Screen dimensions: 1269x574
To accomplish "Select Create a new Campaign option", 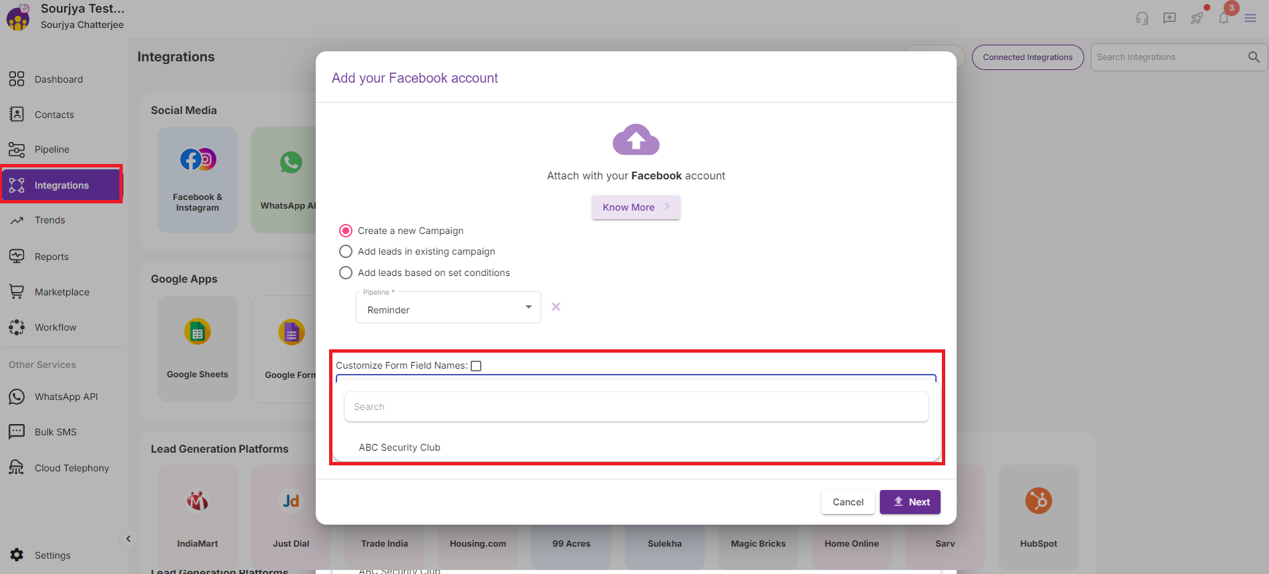I will 346,231.
